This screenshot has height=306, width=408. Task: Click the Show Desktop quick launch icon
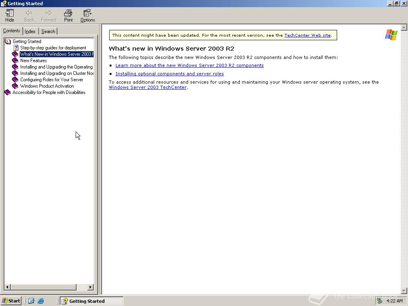31,301
